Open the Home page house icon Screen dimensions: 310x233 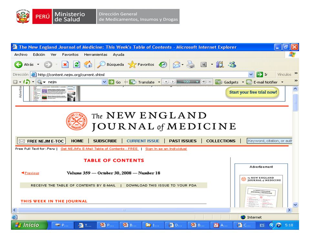coord(88,65)
